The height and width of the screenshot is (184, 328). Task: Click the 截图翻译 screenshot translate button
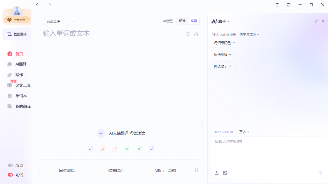[x=17, y=34]
